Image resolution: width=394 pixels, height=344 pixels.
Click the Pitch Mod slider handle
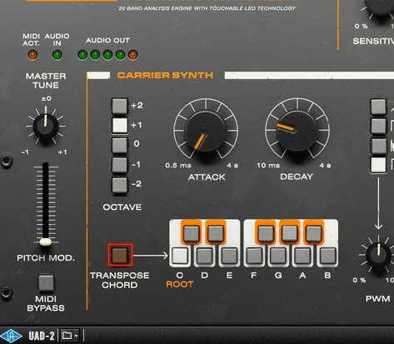45,242
